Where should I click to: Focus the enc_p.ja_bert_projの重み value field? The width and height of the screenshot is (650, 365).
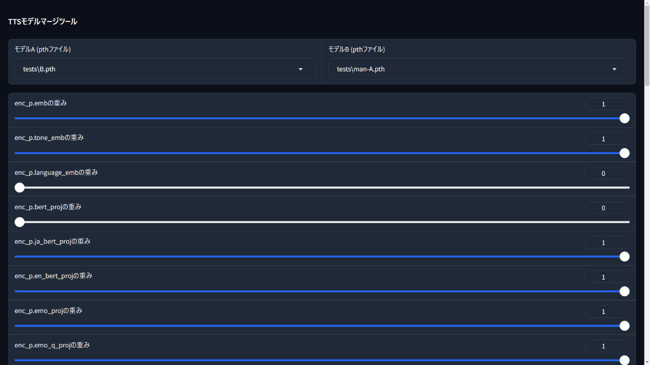pyautogui.click(x=607, y=243)
